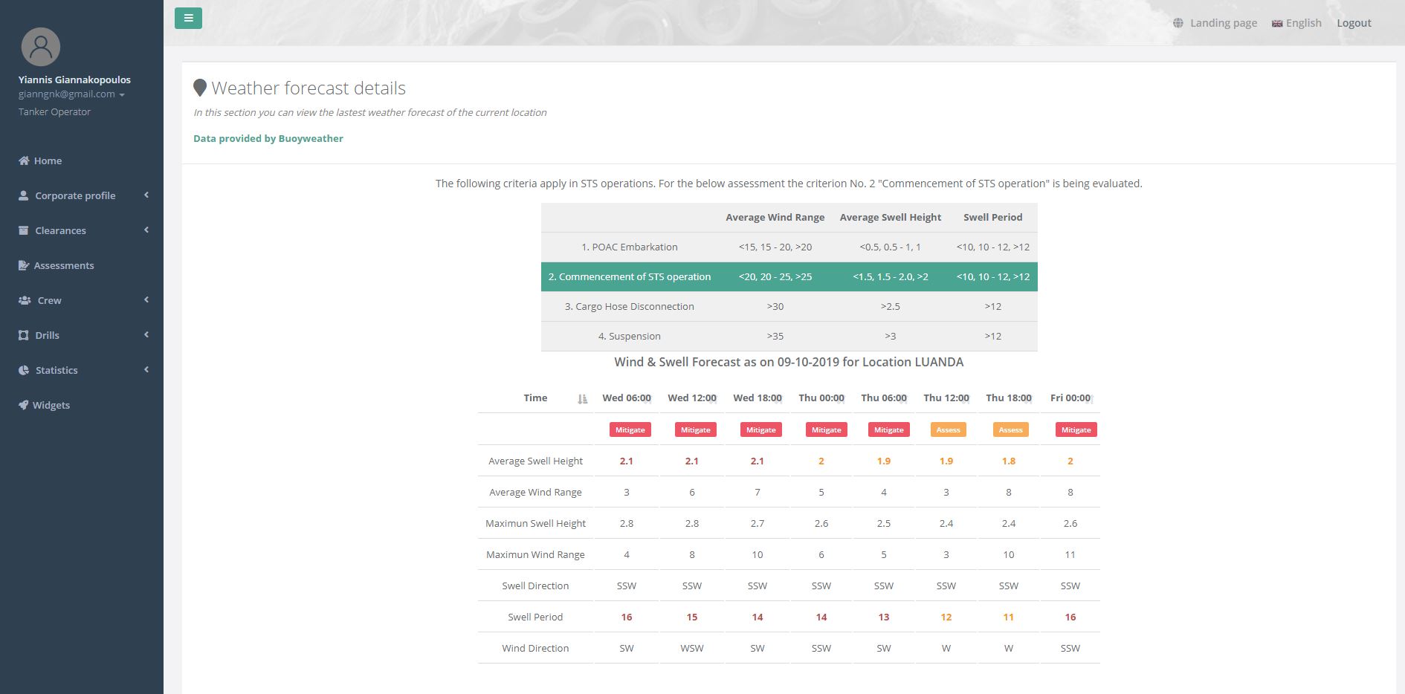Open the email account dropdown caret

[x=122, y=95]
